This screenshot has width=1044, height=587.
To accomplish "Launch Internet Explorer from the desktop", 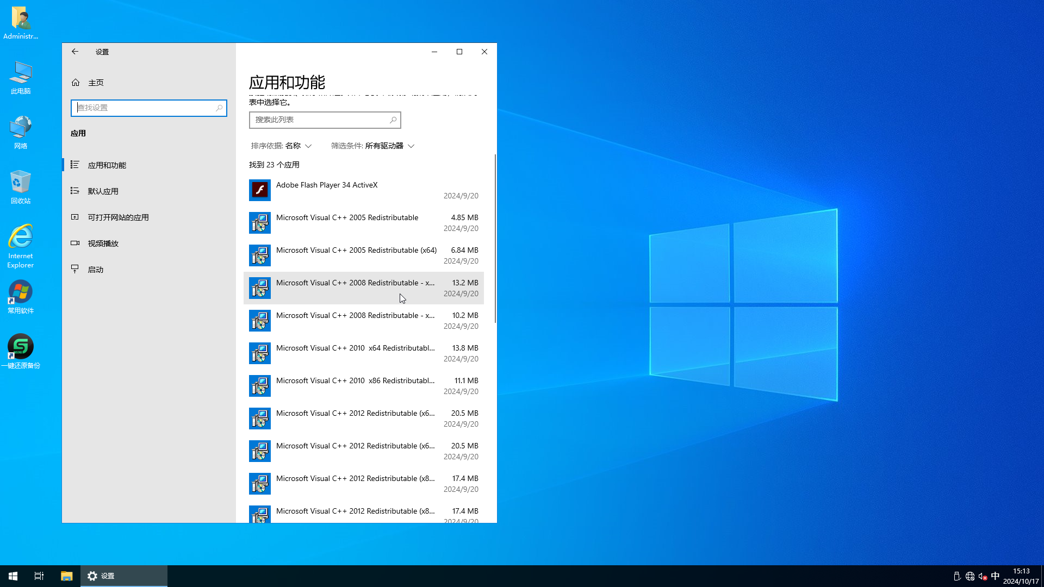I will click(21, 246).
